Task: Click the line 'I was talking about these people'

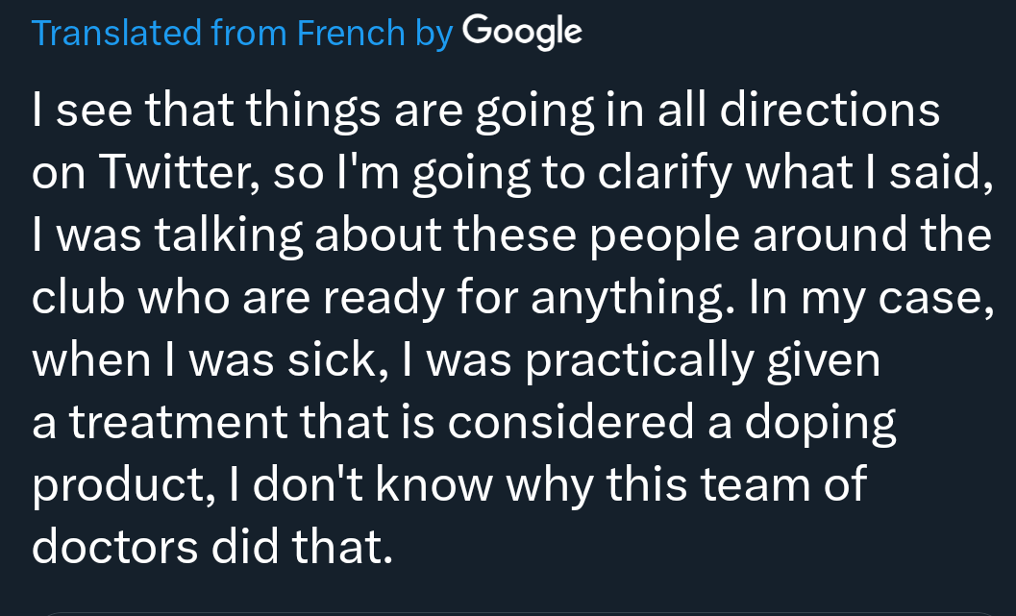Action: (512, 234)
